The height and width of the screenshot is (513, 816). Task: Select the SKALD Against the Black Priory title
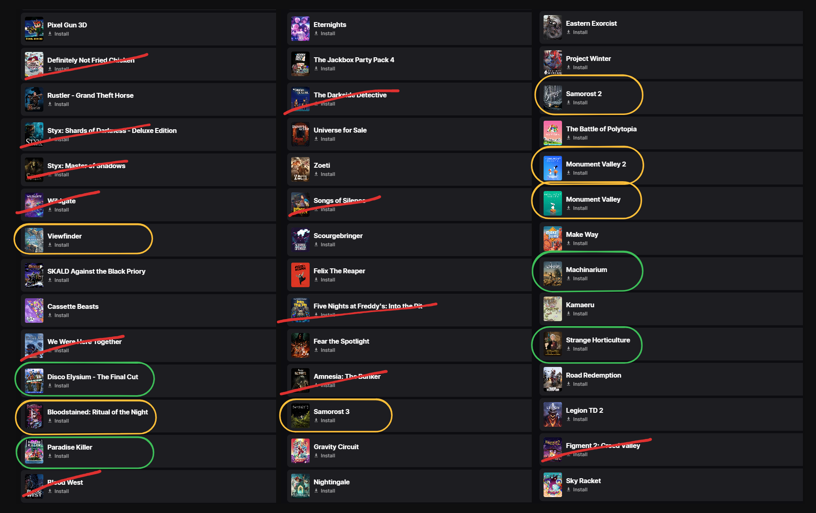coord(96,271)
